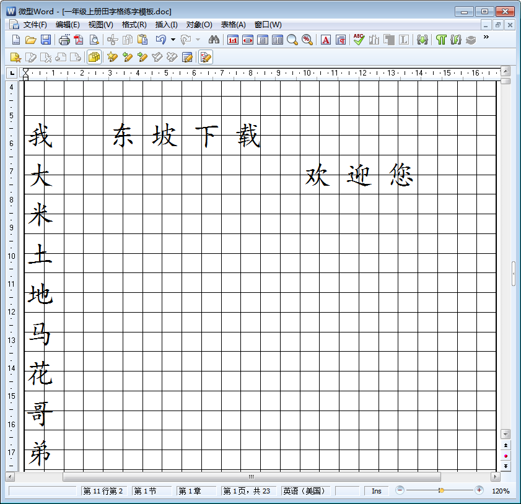Click the 120% zoom level text
The height and width of the screenshot is (504, 521).
point(501,491)
